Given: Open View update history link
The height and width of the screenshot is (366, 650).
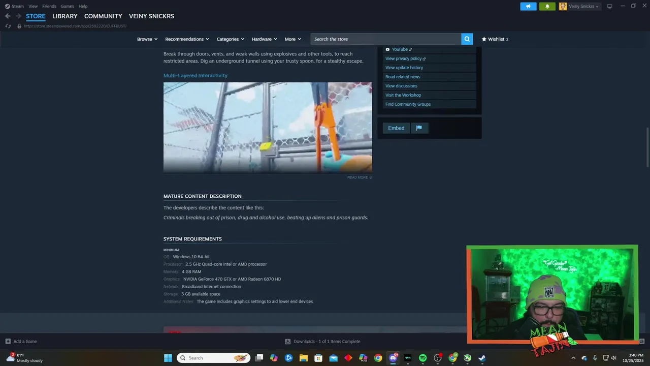Looking at the screenshot, I should pos(404,68).
